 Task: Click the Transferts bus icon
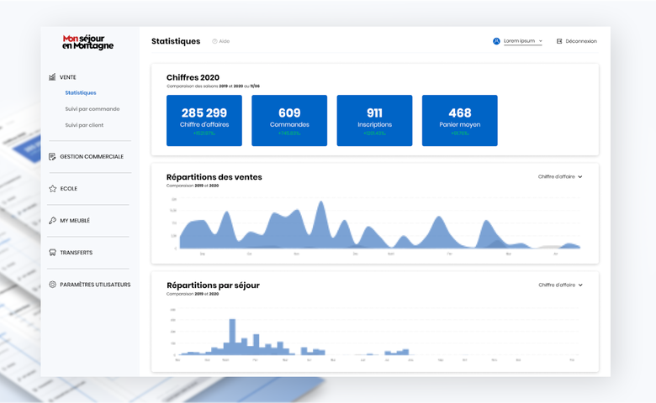[52, 253]
